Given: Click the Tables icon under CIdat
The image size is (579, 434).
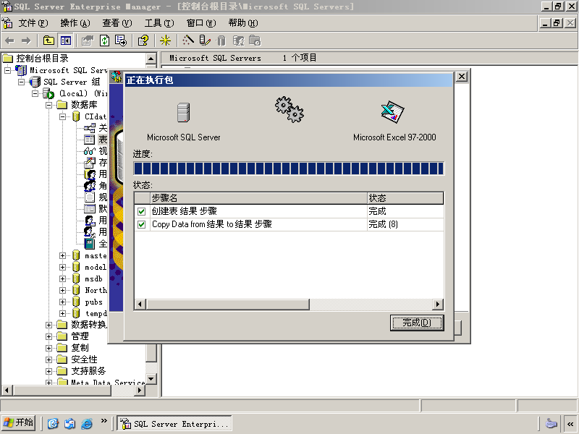Looking at the screenshot, I should pyautogui.click(x=89, y=140).
